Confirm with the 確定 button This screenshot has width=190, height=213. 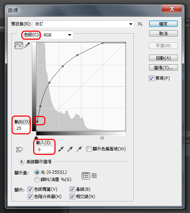[163, 24]
